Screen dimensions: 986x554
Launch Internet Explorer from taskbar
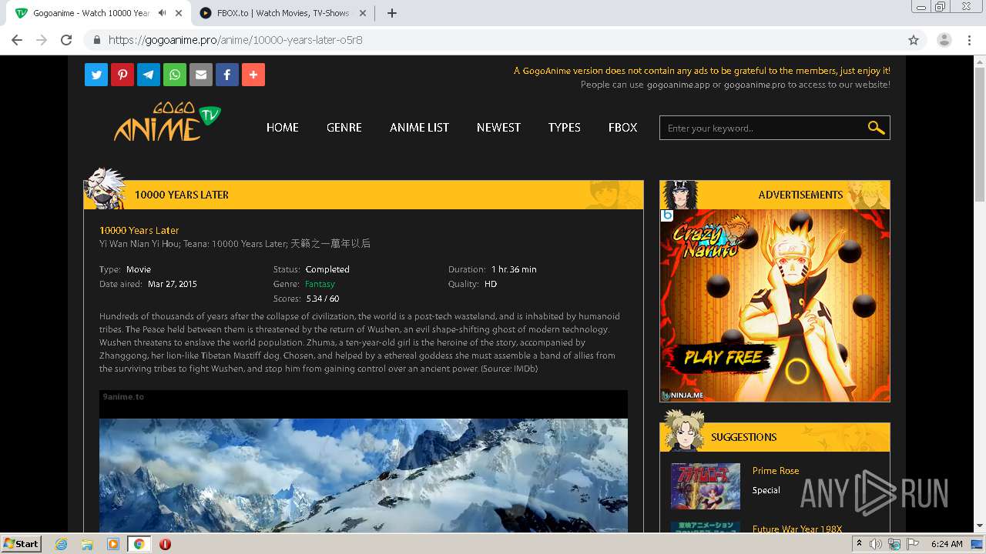pyautogui.click(x=61, y=544)
